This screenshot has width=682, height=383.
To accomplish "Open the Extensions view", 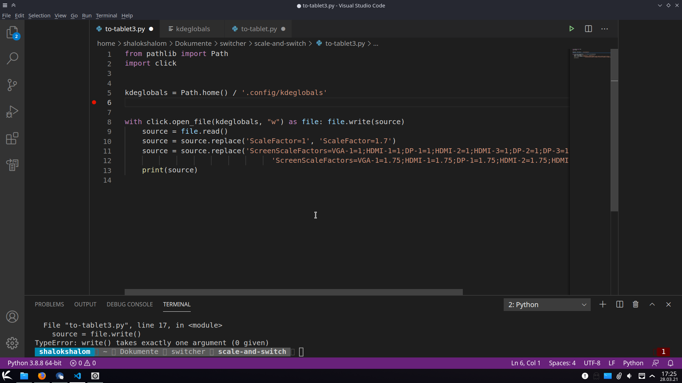I will pyautogui.click(x=12, y=138).
